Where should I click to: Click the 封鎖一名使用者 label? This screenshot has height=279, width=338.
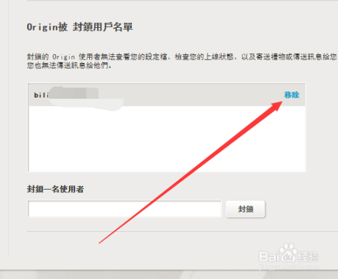(x=55, y=189)
